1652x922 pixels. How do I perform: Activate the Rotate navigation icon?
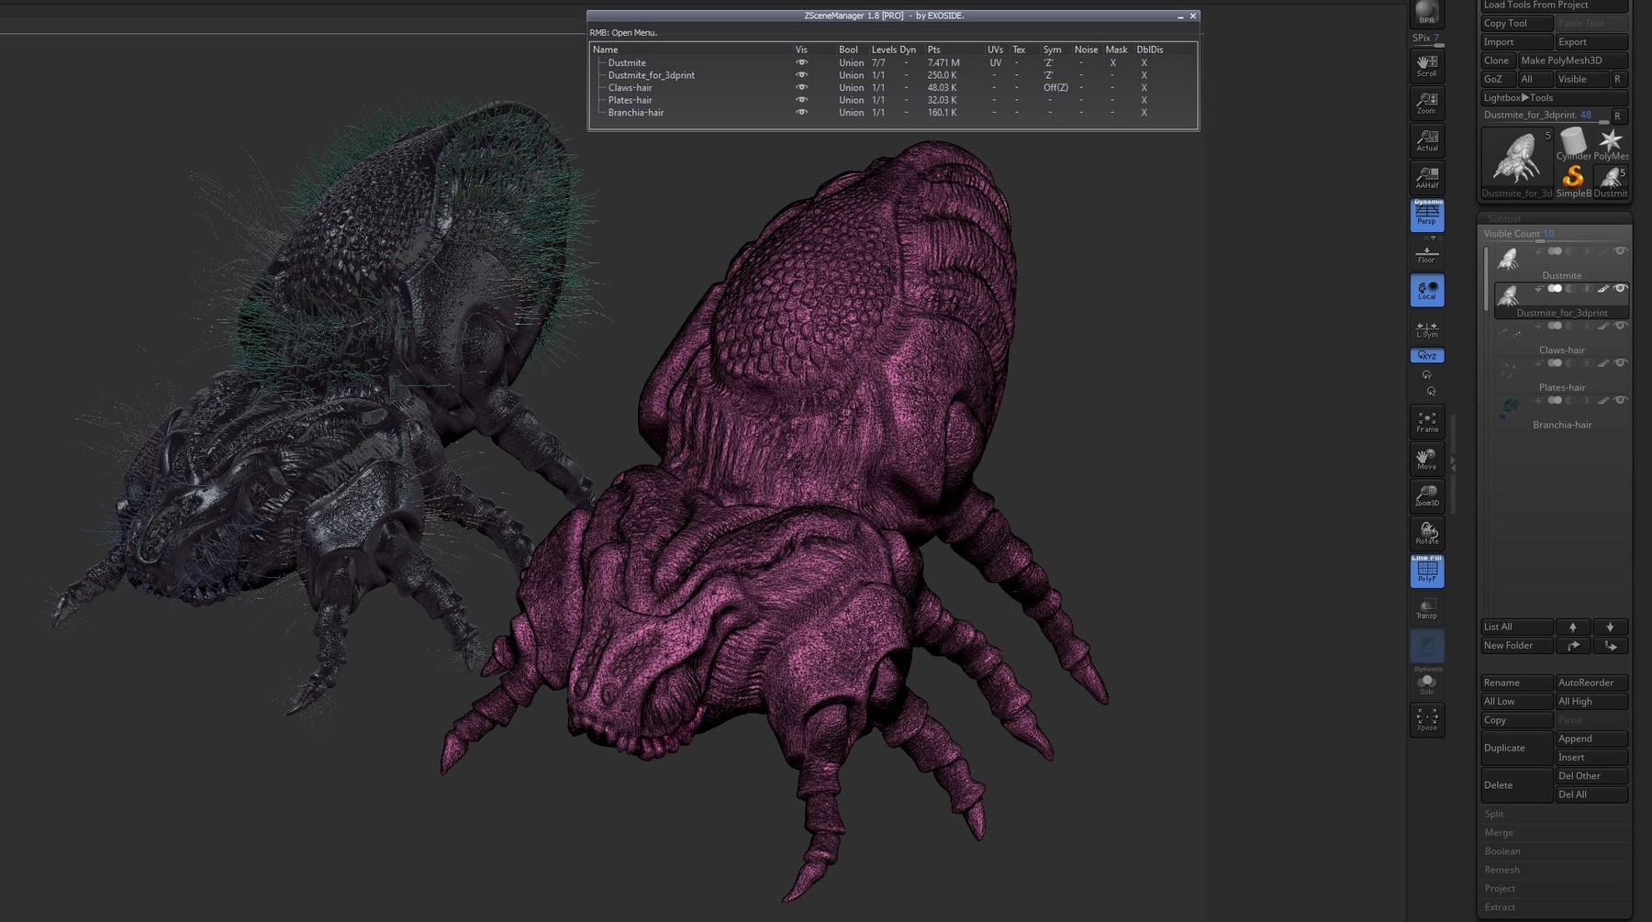point(1426,533)
